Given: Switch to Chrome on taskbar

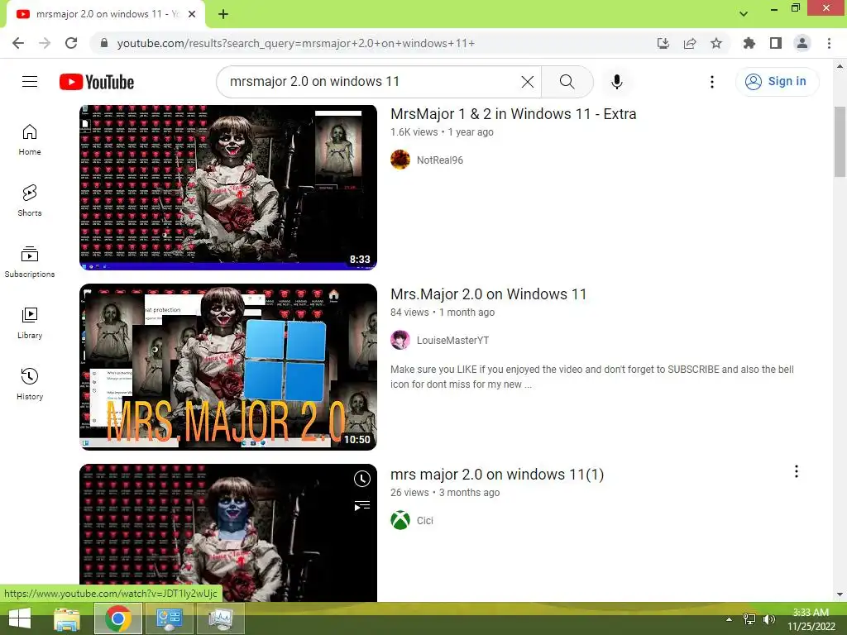Looking at the screenshot, I should point(118,618).
